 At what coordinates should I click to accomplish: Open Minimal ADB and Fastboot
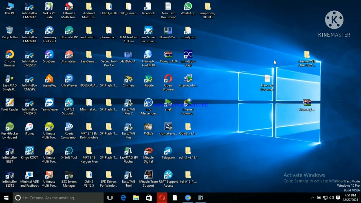[x=29, y=179]
